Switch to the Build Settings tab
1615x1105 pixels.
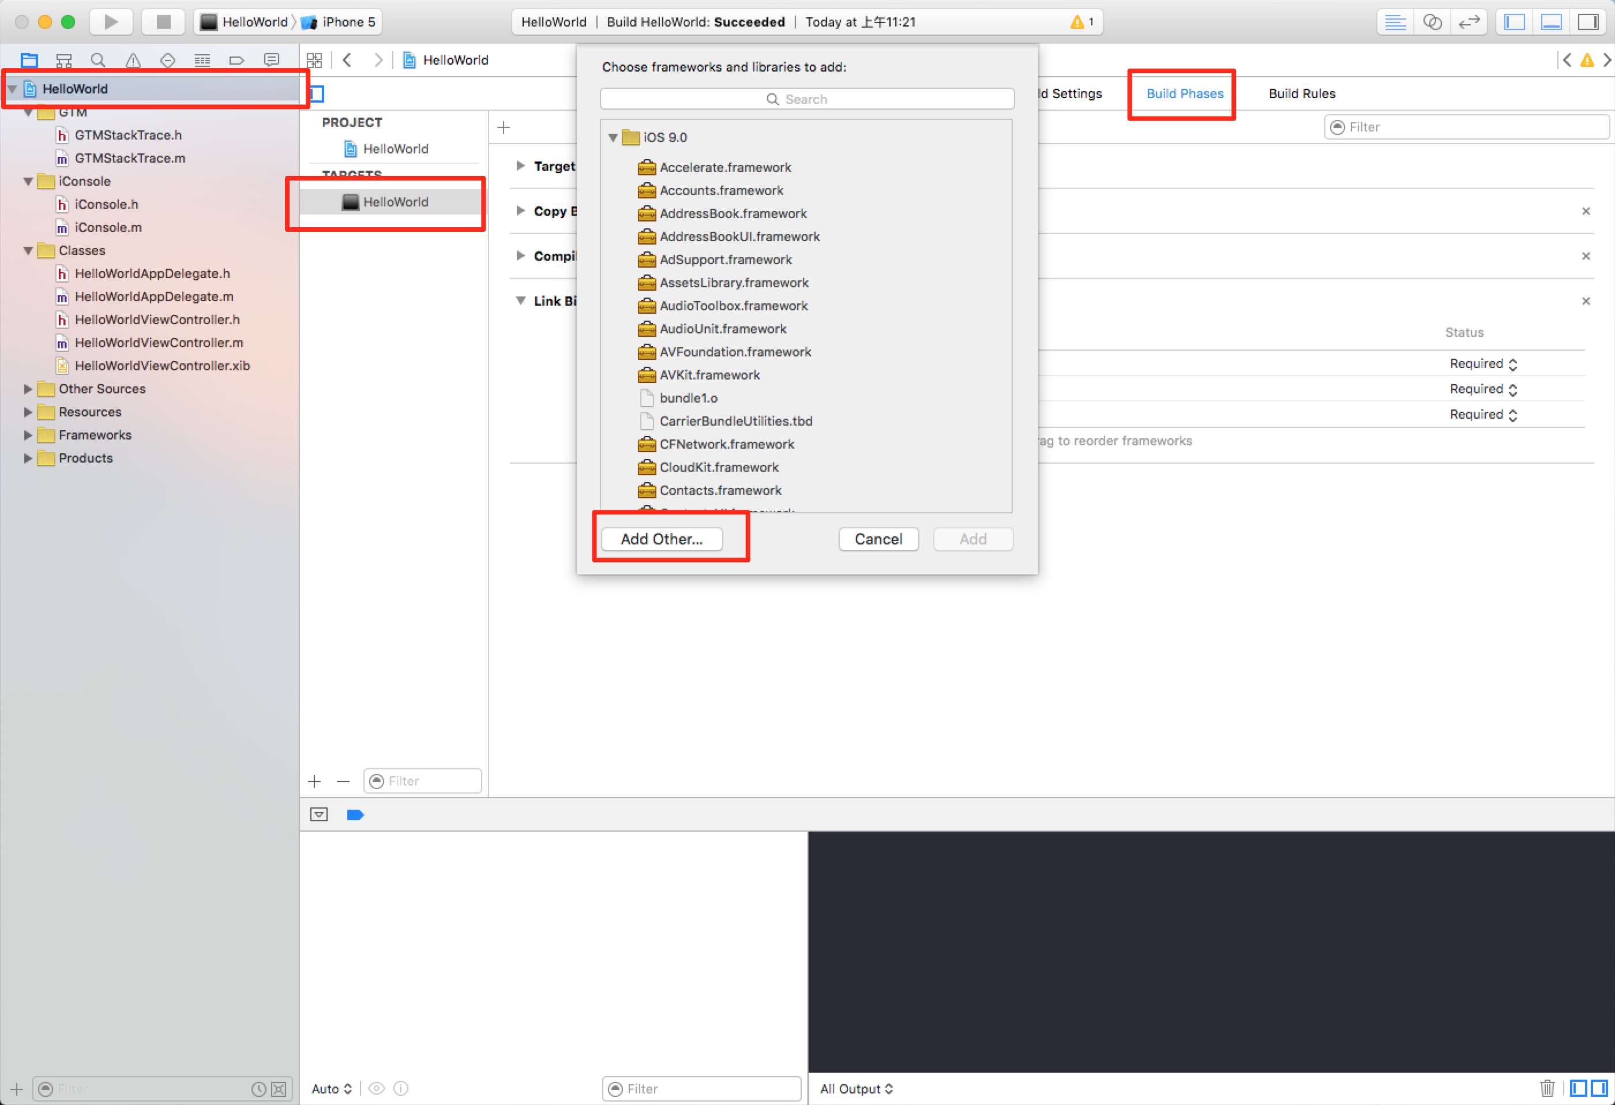pyautogui.click(x=1071, y=93)
